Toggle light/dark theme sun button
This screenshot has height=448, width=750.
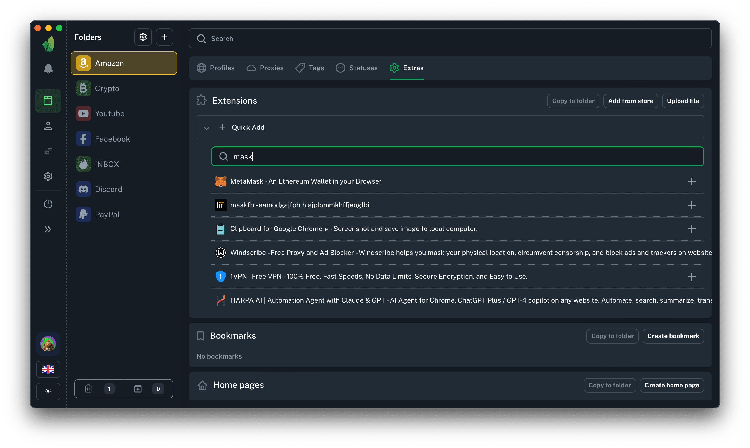[x=48, y=391]
